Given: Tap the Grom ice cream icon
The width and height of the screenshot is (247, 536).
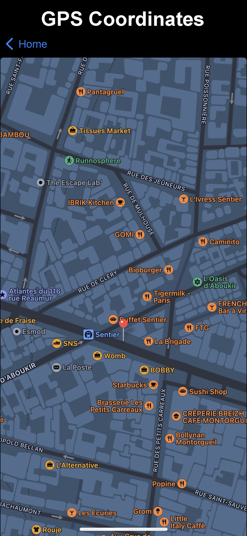Looking at the screenshot, I should click(x=158, y=511).
